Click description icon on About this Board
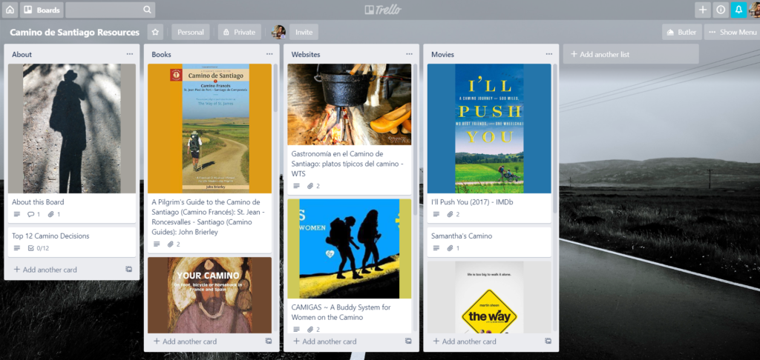Screen dimensions: 760x360 17,214
